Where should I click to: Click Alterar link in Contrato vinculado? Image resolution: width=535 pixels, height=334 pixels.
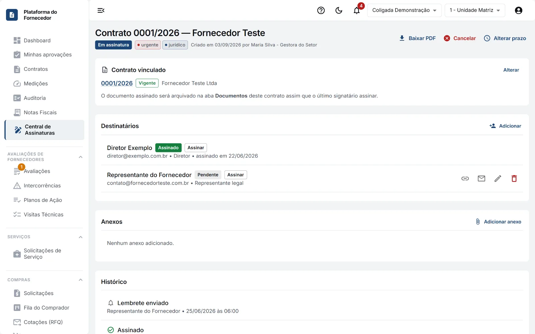(511, 70)
